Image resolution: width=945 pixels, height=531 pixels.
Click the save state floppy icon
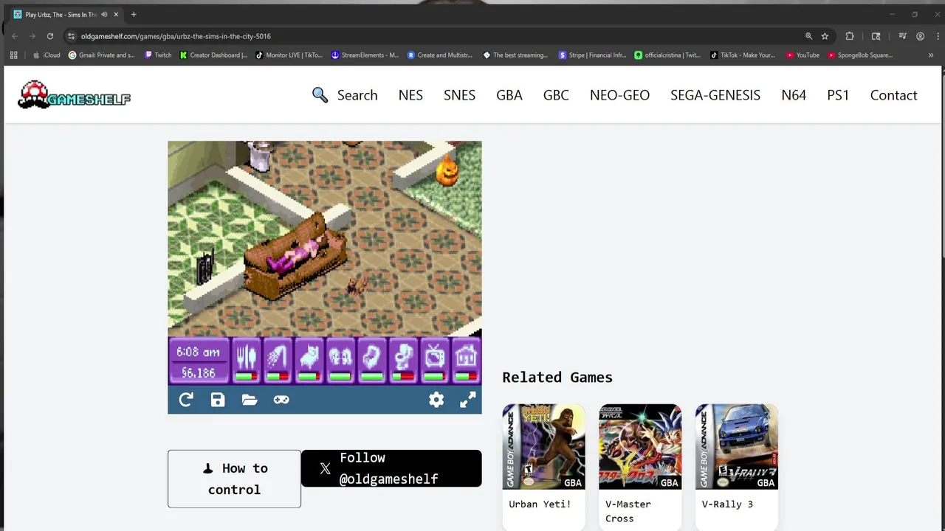(218, 400)
